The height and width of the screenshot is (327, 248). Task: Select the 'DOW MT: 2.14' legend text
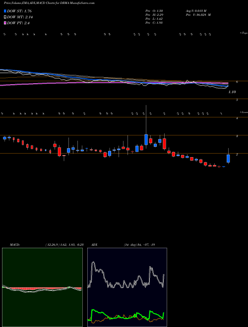[x=20, y=17]
